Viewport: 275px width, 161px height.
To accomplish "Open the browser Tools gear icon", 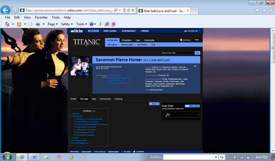I will (x=271, y=10).
